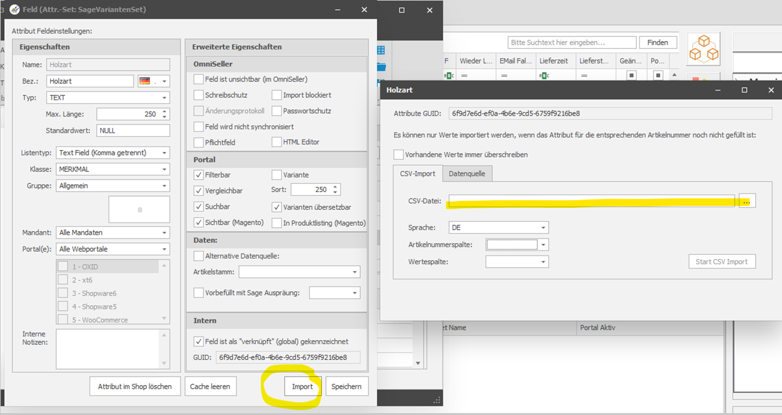Click the Speichern button

[347, 387]
